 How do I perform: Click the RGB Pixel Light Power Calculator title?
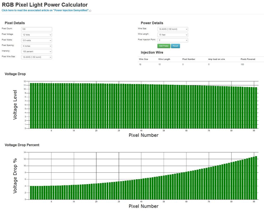[45, 4]
